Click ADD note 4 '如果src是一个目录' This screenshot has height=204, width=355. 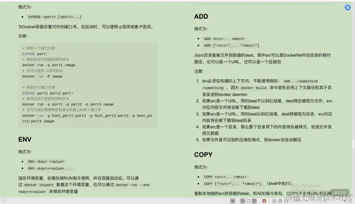[267, 130]
